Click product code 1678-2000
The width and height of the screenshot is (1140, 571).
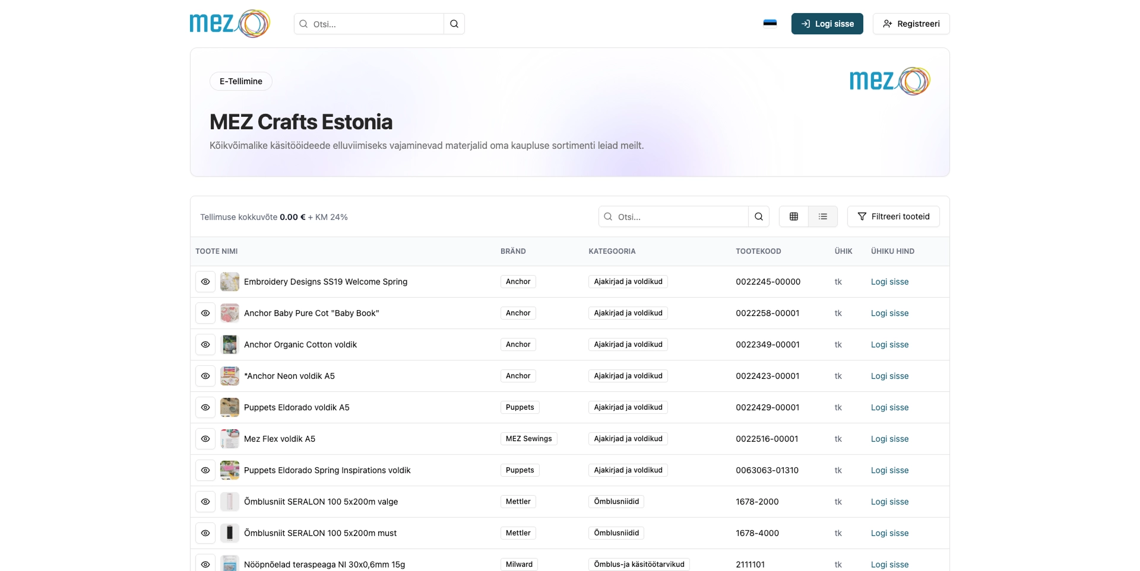pos(757,502)
